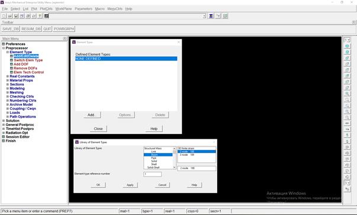357x215 pixels.
Task: Expand the Meshing tree node
Action: click(8, 92)
